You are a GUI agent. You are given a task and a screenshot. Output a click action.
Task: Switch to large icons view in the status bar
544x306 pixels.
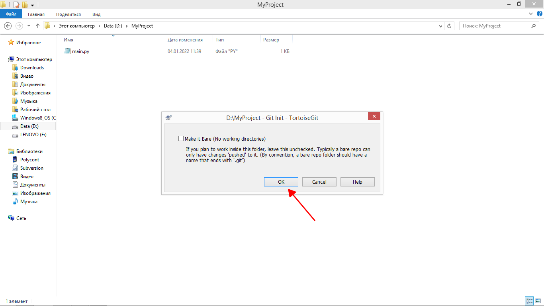[538, 301]
